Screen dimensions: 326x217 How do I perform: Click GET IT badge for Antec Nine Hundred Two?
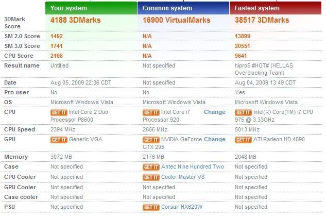(151, 167)
